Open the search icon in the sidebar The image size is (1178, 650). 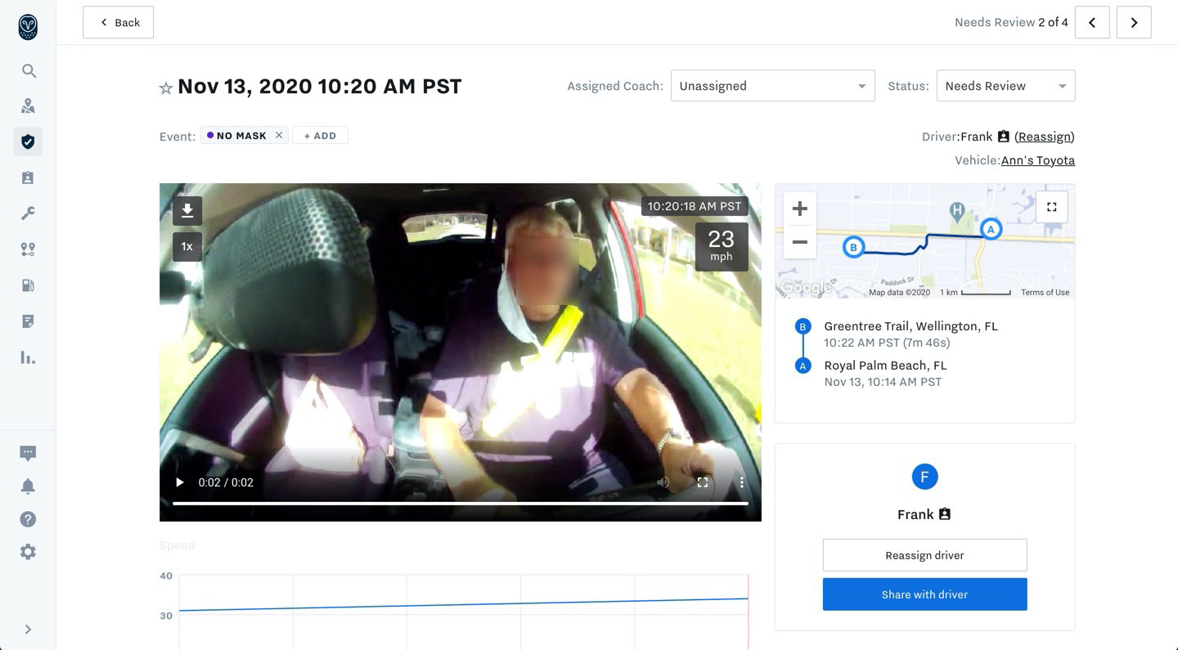(29, 71)
